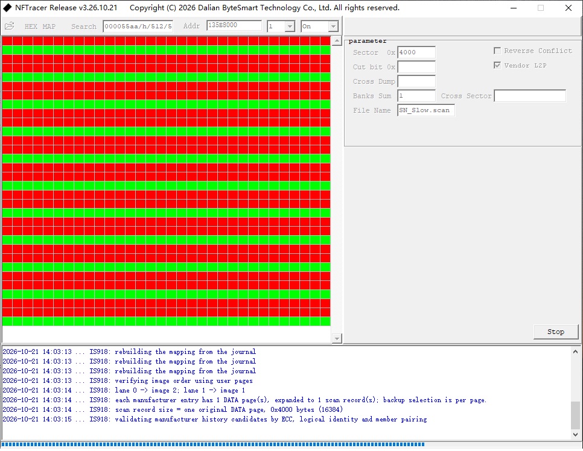Image resolution: width=583 pixels, height=451 pixels.
Task: Click the block map scroll down arrow
Action: pyautogui.click(x=337, y=338)
